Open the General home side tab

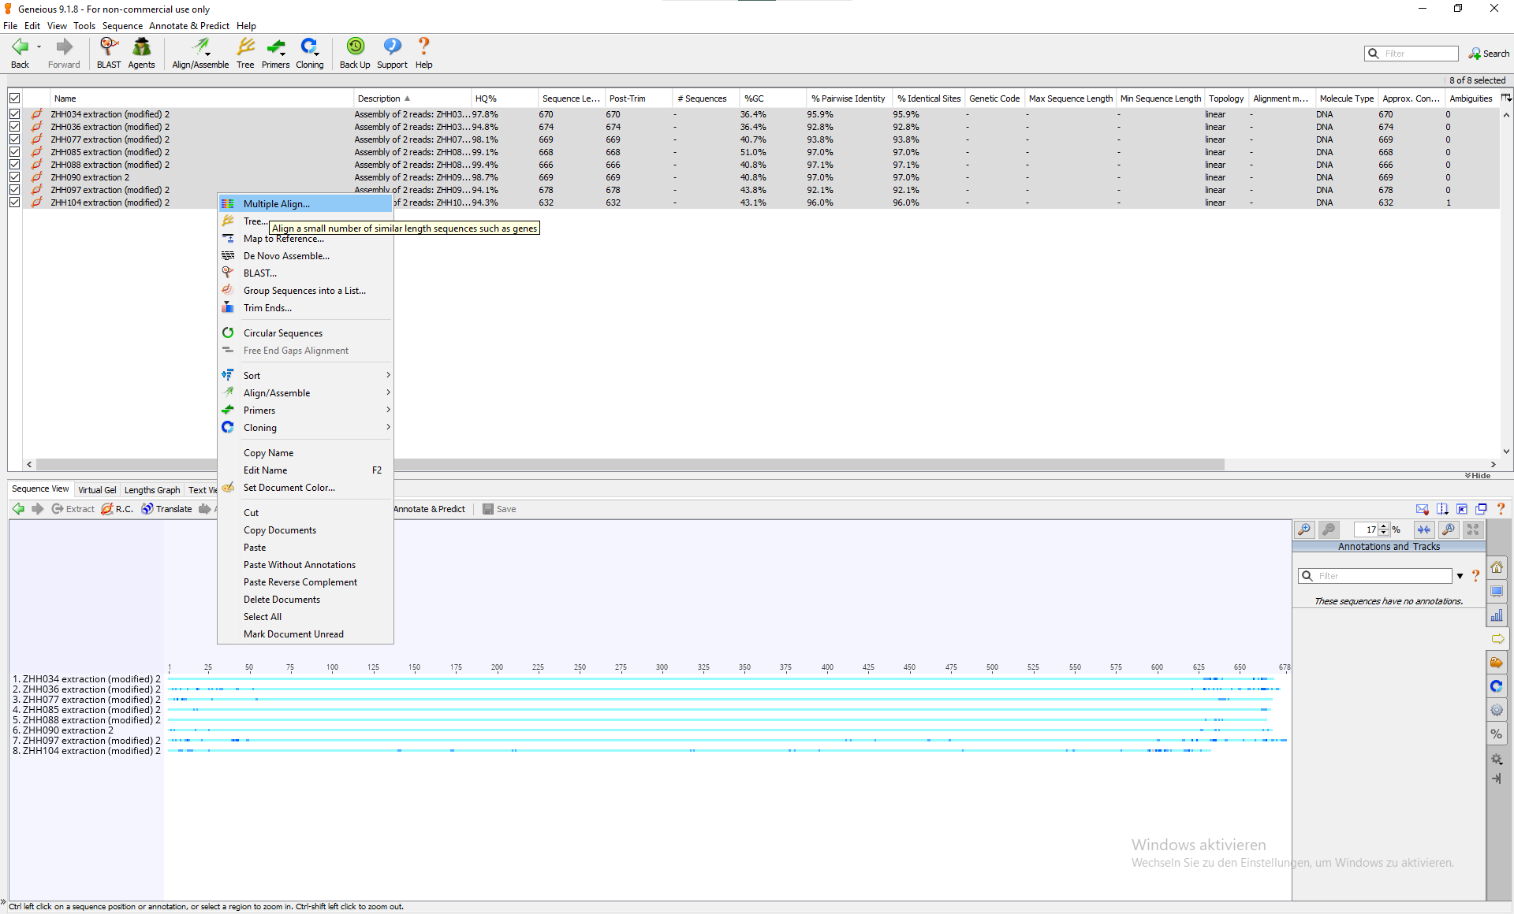click(x=1496, y=567)
